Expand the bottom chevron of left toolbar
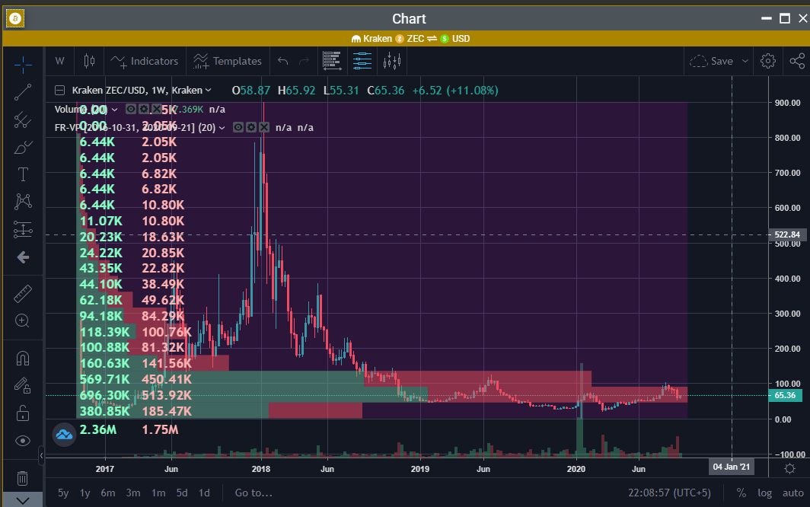 click(x=23, y=500)
